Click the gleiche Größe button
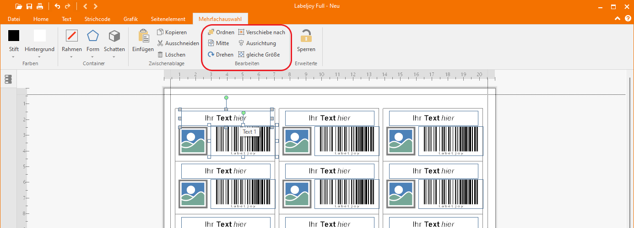 pyautogui.click(x=259, y=54)
